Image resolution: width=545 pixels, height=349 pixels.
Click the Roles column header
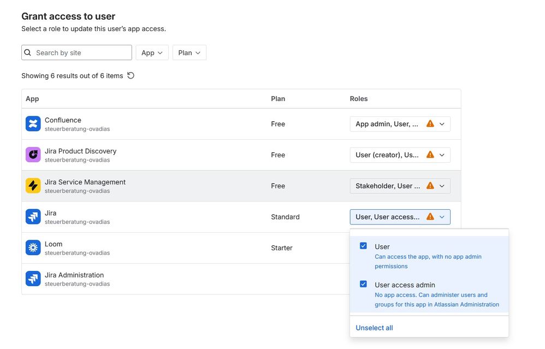click(359, 99)
